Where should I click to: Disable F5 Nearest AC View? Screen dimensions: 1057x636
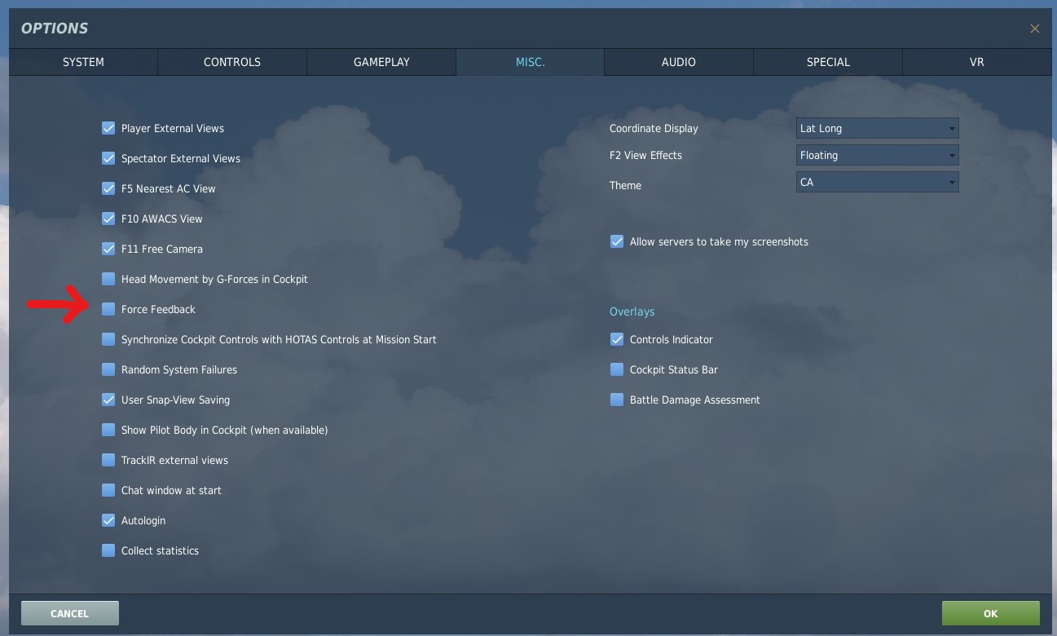(108, 188)
